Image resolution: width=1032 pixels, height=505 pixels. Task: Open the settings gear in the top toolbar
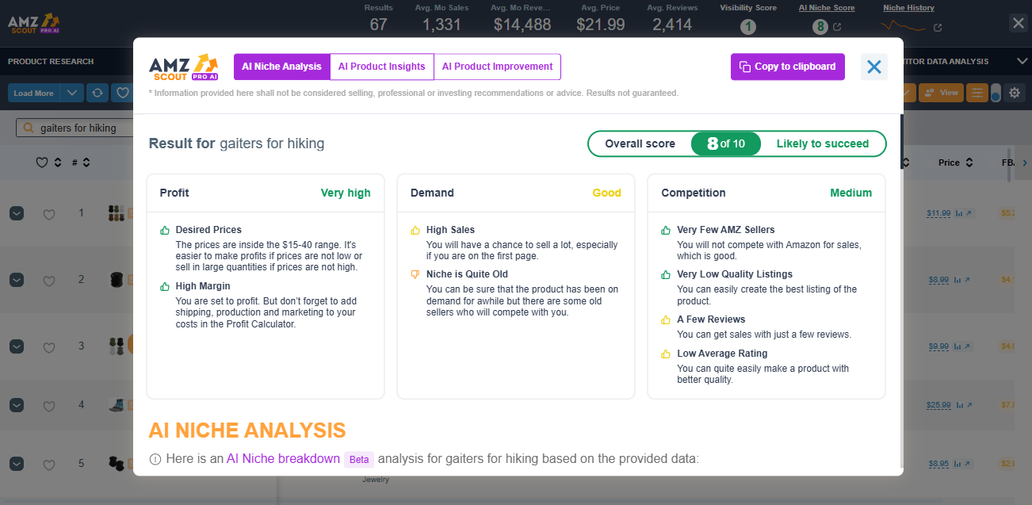click(1014, 93)
